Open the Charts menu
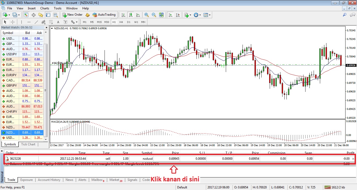 (45, 8)
